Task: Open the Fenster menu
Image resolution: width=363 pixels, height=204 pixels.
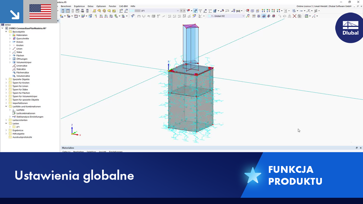Action: [x=112, y=6]
